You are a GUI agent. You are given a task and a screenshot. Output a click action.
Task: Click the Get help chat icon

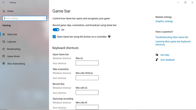[x=157, y=55]
